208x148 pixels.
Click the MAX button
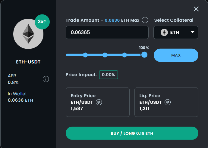click(176, 55)
